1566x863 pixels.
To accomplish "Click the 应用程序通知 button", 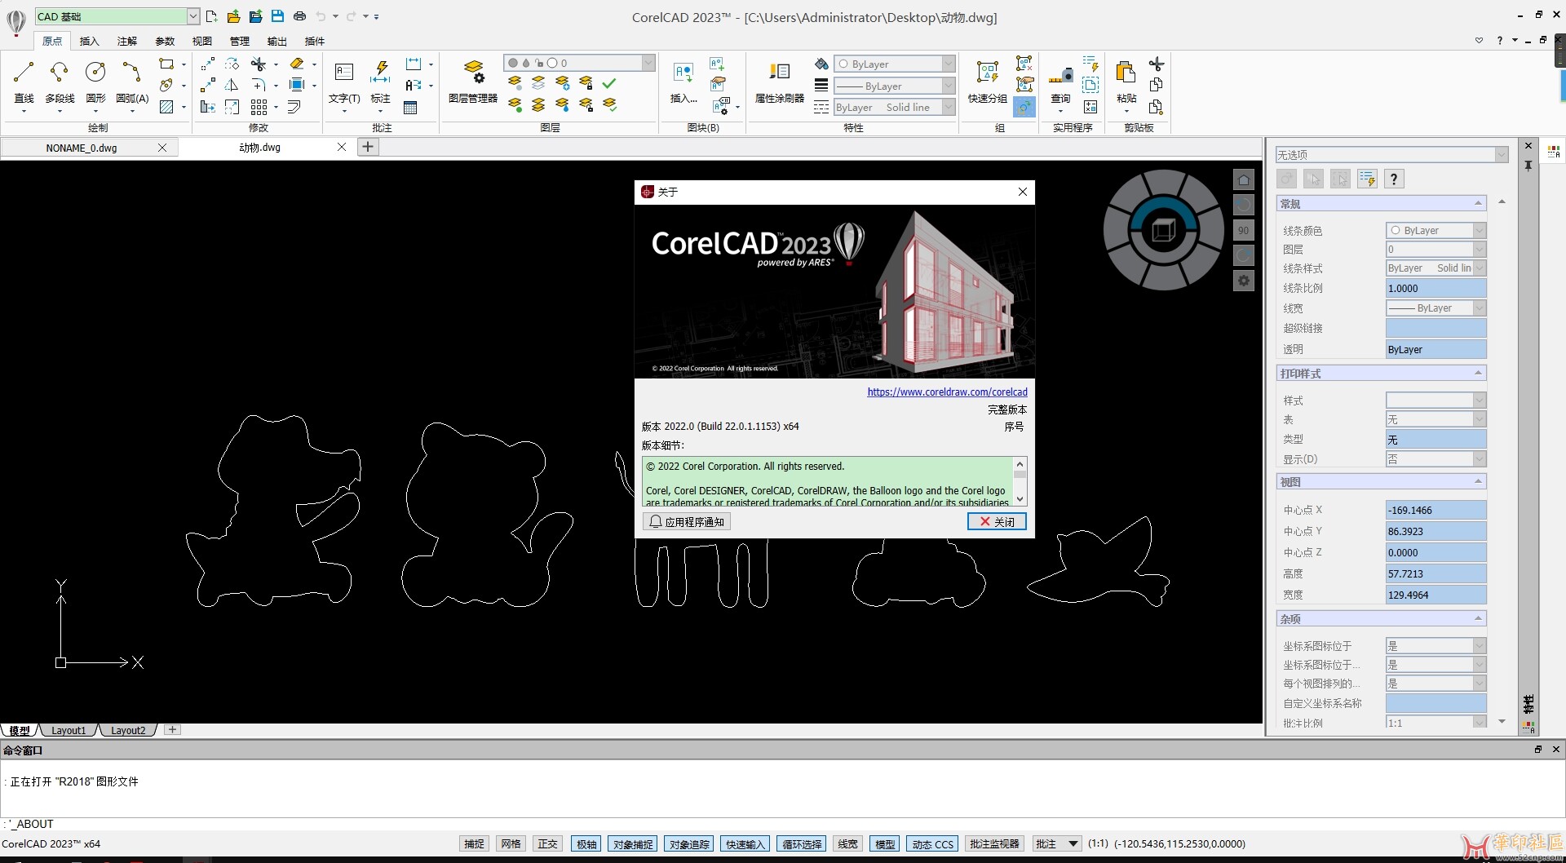I will click(x=686, y=521).
